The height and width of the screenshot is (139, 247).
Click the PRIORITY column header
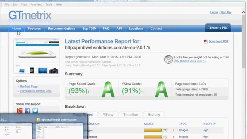click(209, 124)
